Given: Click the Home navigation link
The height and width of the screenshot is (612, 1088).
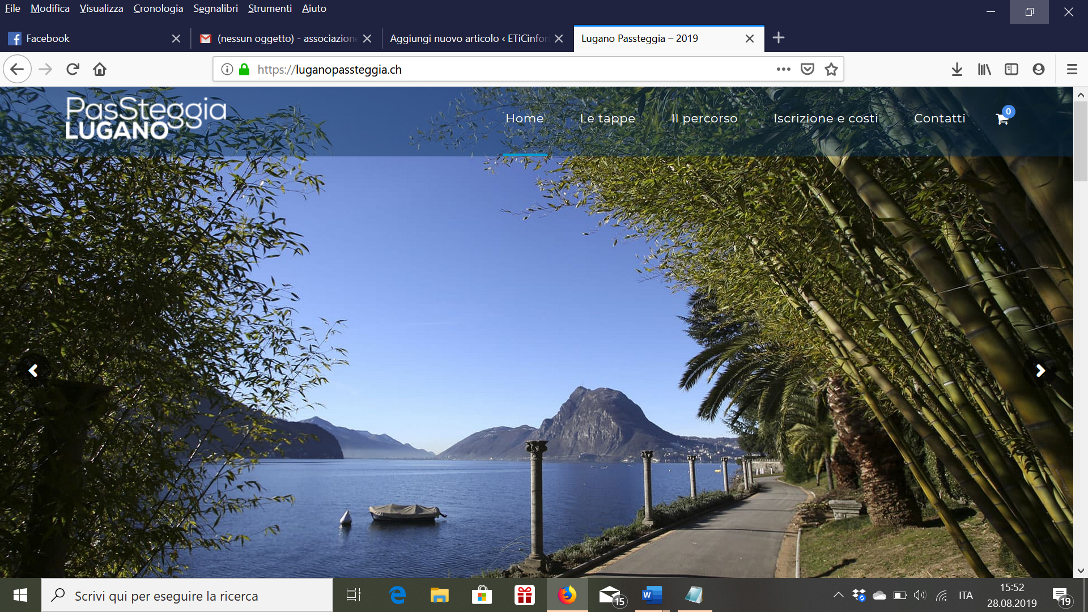Looking at the screenshot, I should click(x=525, y=118).
